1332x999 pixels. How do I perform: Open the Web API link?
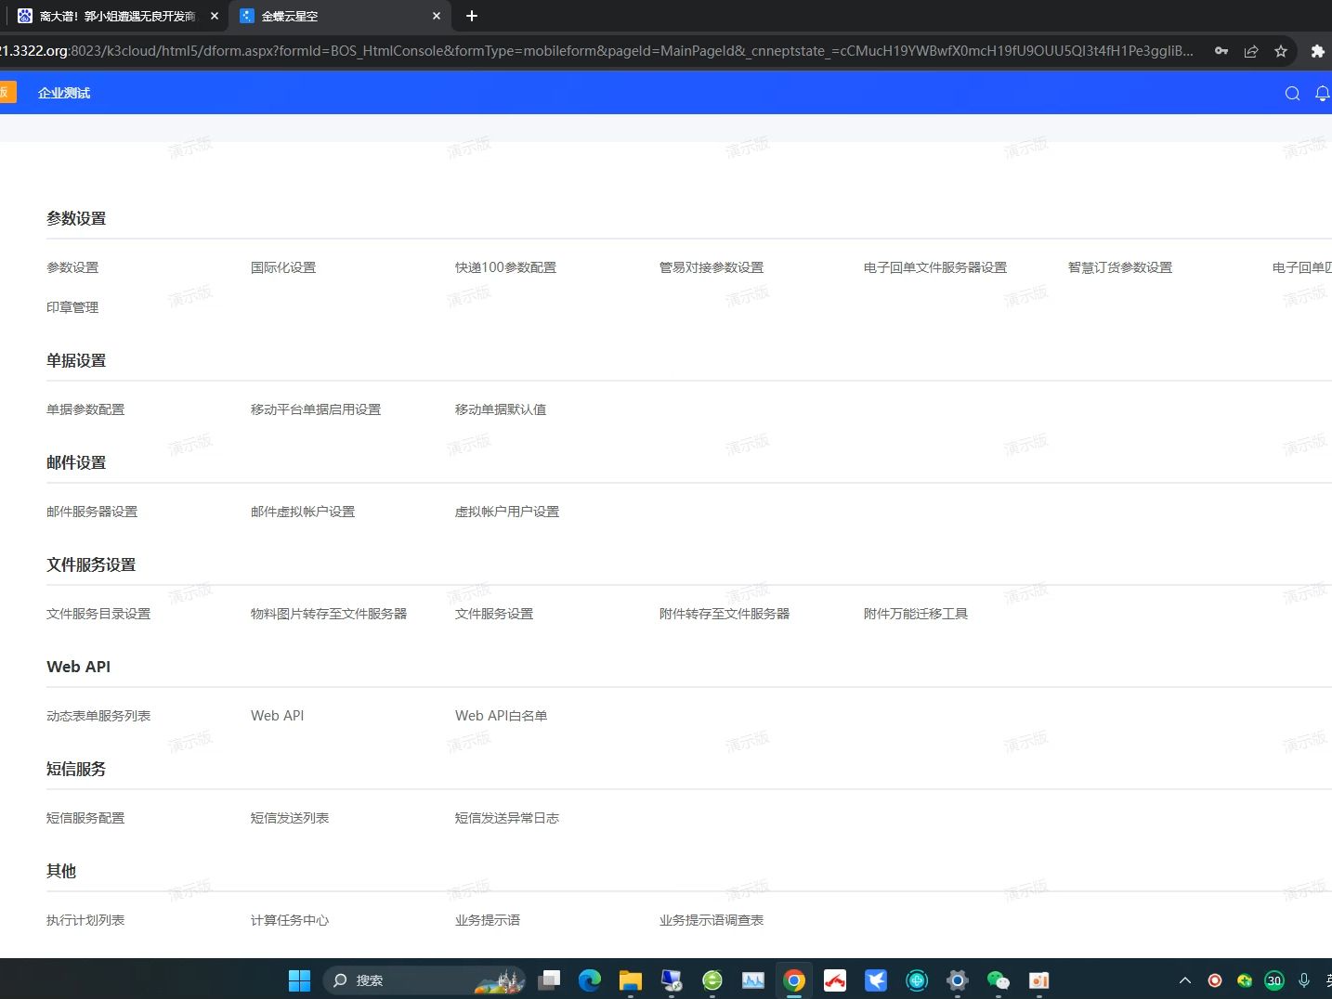tap(278, 716)
